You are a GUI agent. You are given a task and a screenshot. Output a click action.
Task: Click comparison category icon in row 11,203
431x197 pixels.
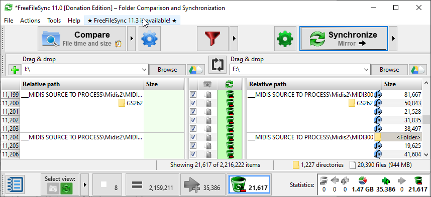pos(208,129)
